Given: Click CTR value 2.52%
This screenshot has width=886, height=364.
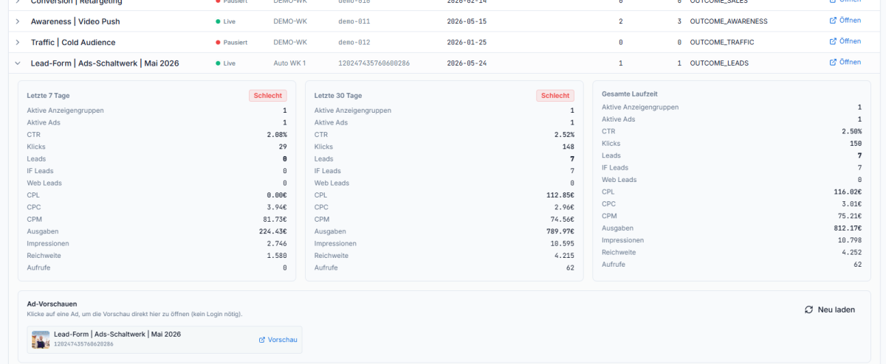Looking at the screenshot, I should tap(564, 135).
